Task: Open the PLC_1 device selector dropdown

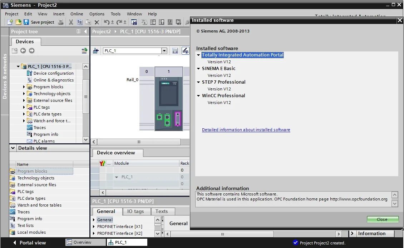Action: coord(164,51)
